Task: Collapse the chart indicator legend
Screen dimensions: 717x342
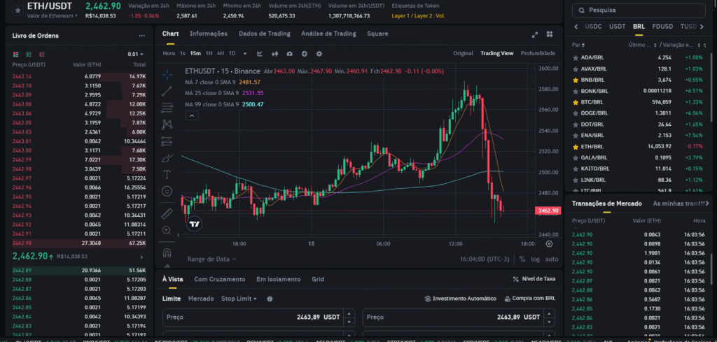Action: pyautogui.click(x=192, y=116)
